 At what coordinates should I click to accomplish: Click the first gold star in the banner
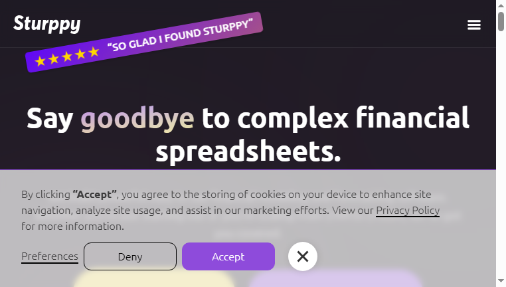(x=40, y=61)
